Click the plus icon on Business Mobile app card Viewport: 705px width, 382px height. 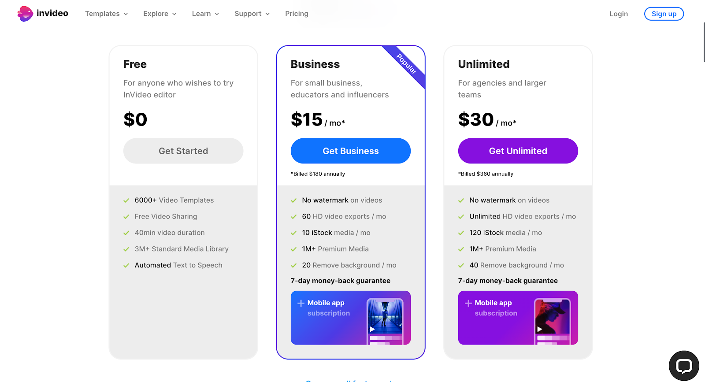pos(301,303)
